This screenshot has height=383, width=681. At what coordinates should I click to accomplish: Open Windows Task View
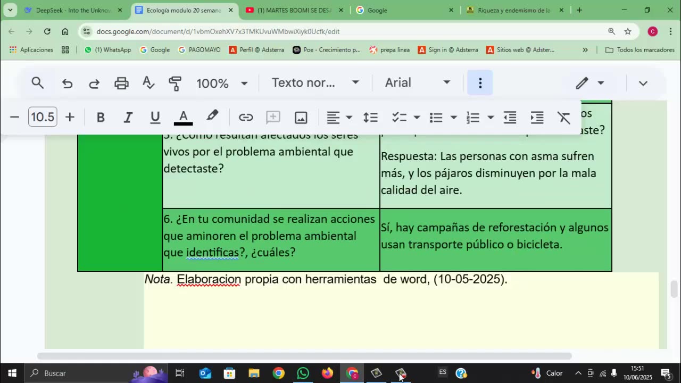pyautogui.click(x=180, y=373)
